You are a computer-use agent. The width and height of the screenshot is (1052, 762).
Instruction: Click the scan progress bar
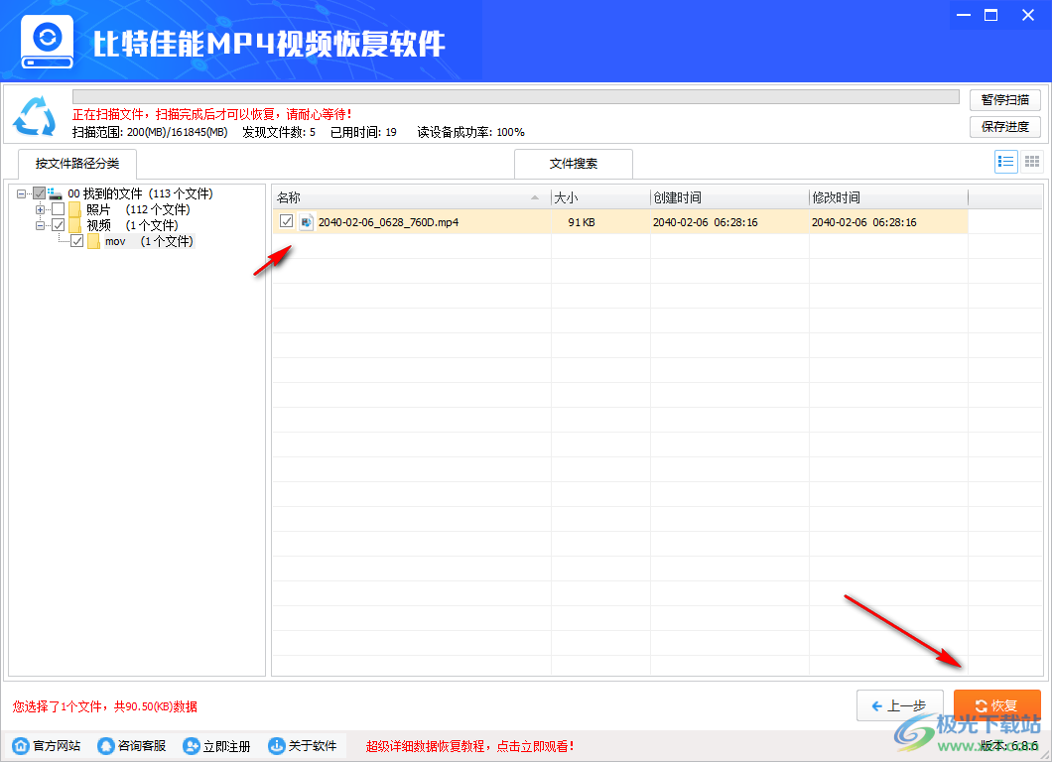click(x=516, y=96)
